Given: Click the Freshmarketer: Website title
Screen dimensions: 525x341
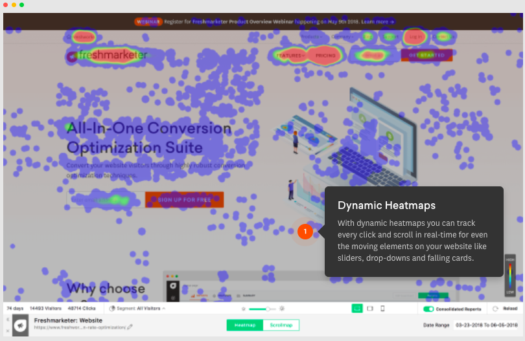Looking at the screenshot, I should pos(68,320).
